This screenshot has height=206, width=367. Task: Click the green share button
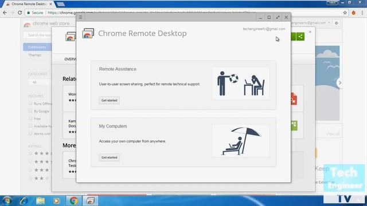(x=300, y=37)
